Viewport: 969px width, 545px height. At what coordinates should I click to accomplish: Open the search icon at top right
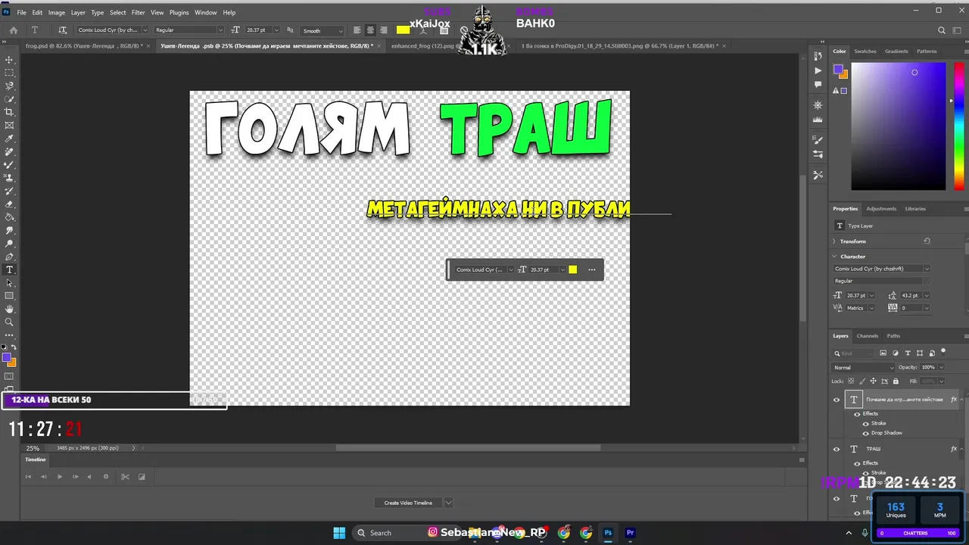[942, 30]
